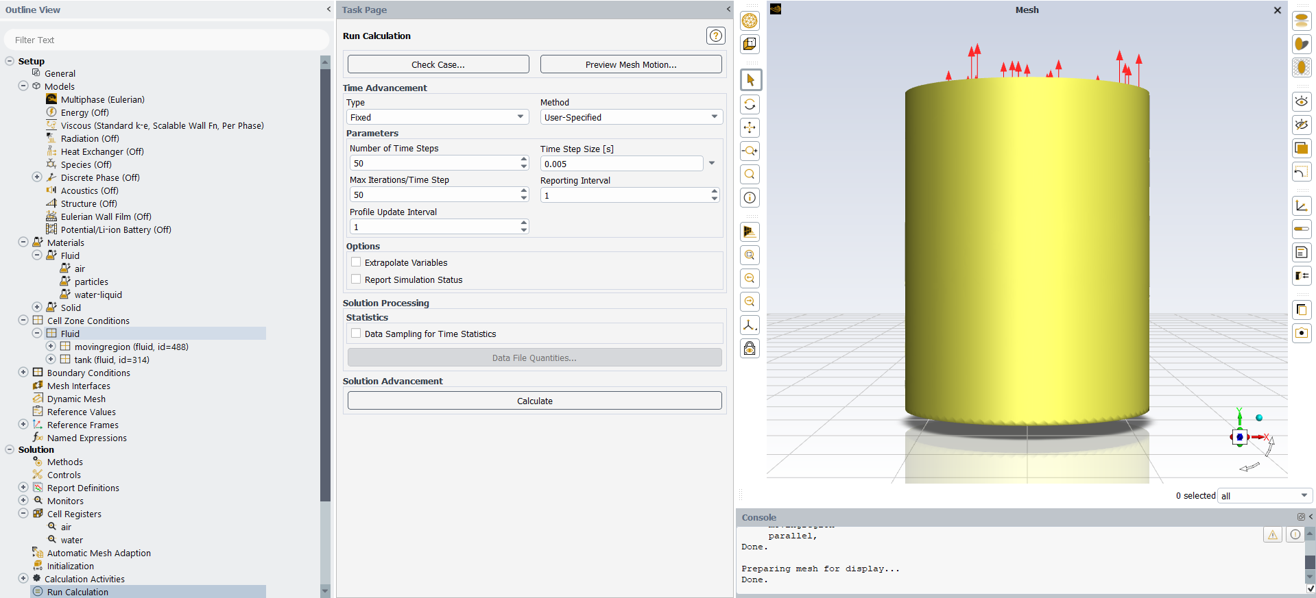Open Methods under Solution
The width and height of the screenshot is (1316, 598).
[65, 462]
